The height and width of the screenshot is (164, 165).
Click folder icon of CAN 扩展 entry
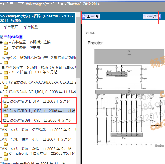coord(6,134)
